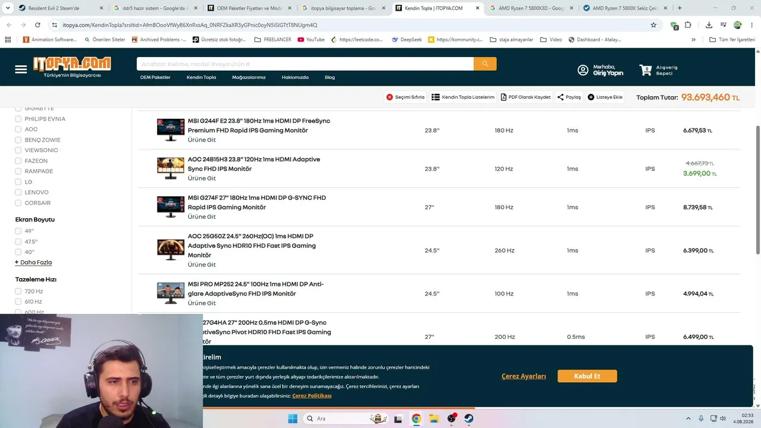Open the itopya hamburger menu

pos(21,70)
